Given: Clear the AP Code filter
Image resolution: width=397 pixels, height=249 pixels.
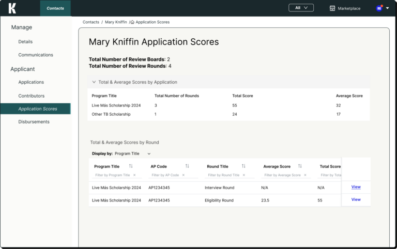Looking at the screenshot, I should pos(184,175).
